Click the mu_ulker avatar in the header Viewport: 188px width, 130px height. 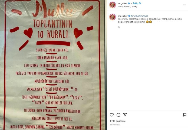[113, 5]
